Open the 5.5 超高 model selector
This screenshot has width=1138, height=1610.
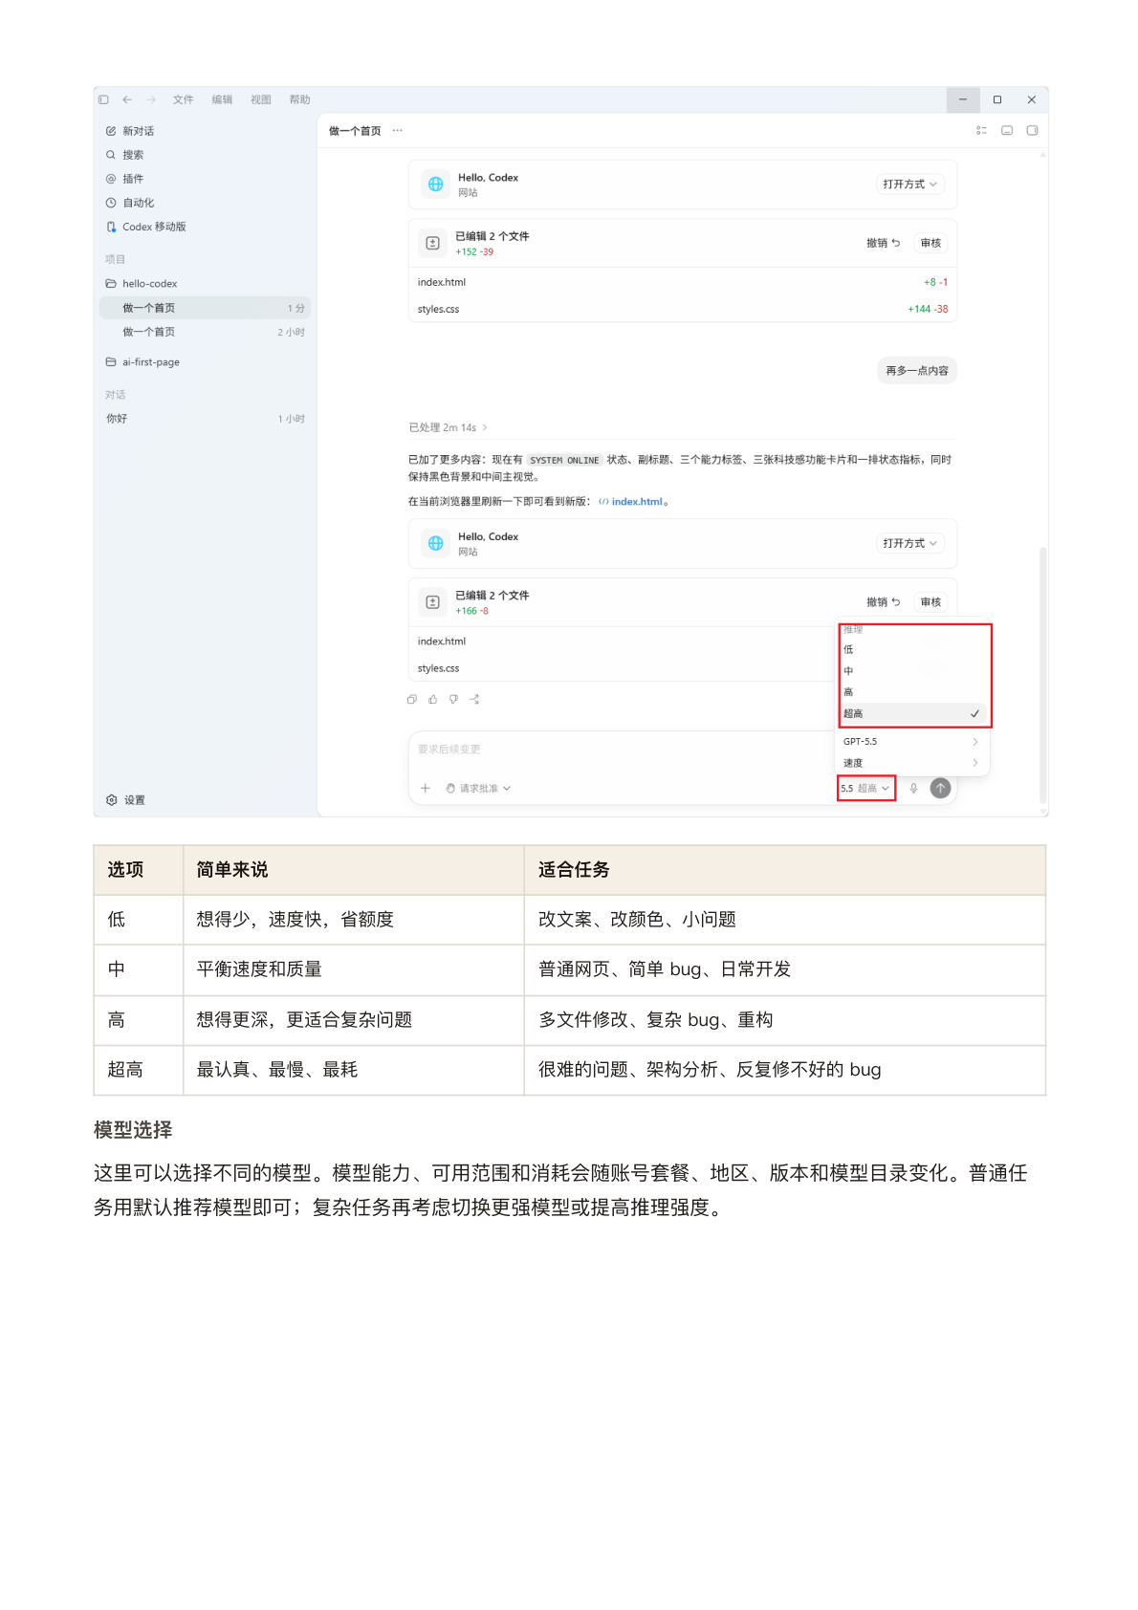pos(865,789)
